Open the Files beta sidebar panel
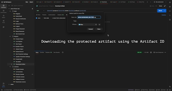This screenshot has width=172, height=91. pyautogui.click(x=4, y=85)
